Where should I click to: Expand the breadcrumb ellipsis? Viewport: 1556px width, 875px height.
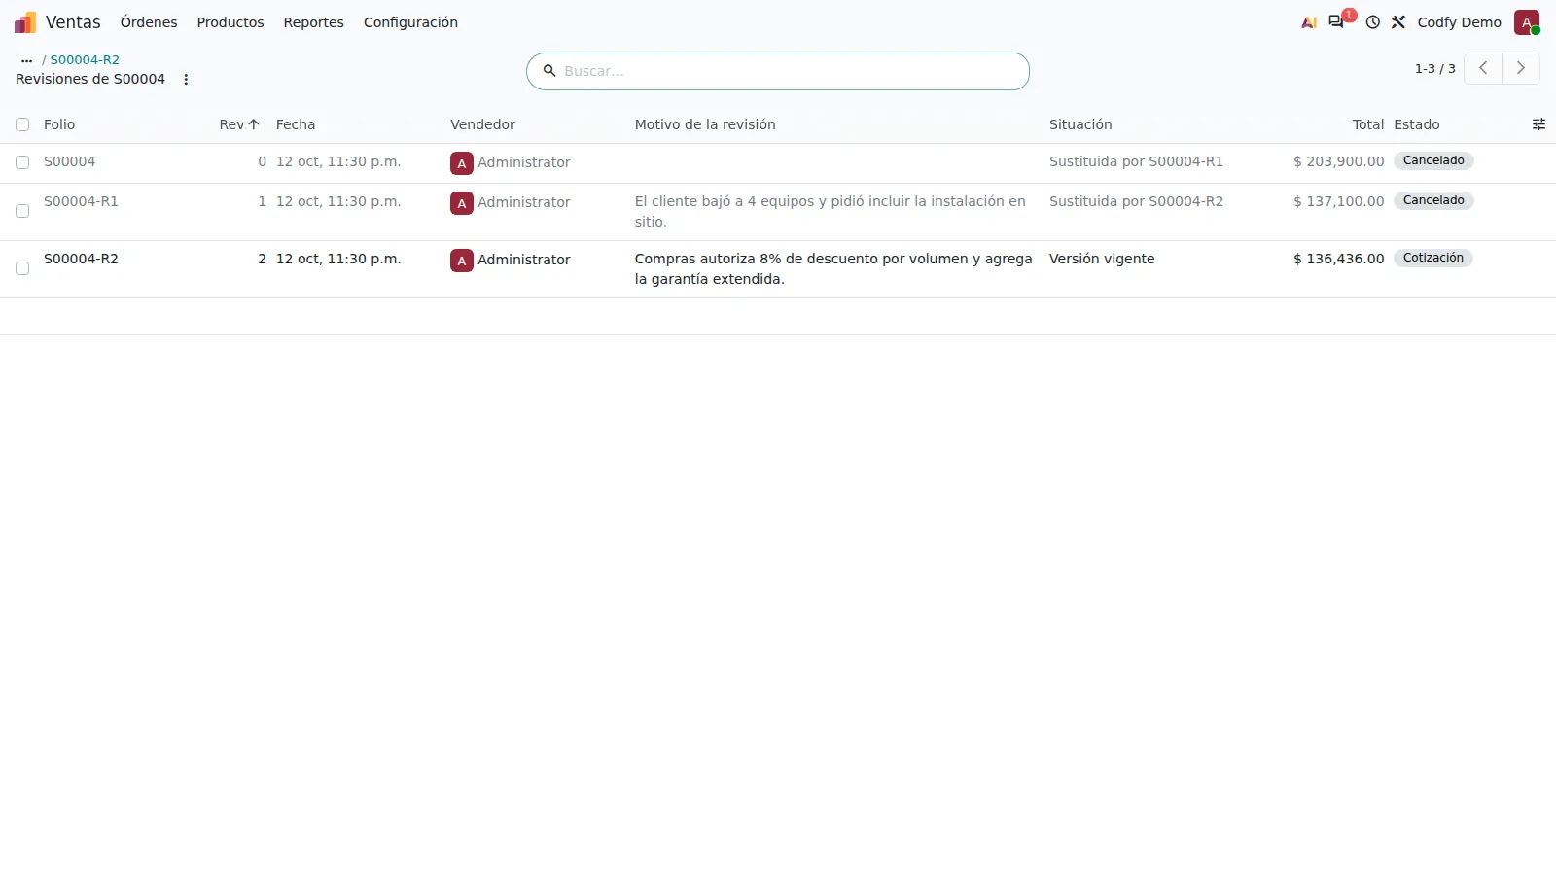tap(26, 60)
